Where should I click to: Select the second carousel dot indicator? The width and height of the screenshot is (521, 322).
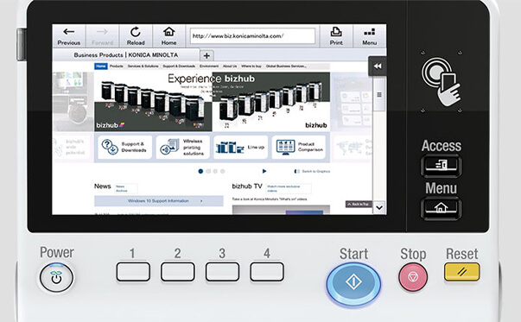click(208, 171)
